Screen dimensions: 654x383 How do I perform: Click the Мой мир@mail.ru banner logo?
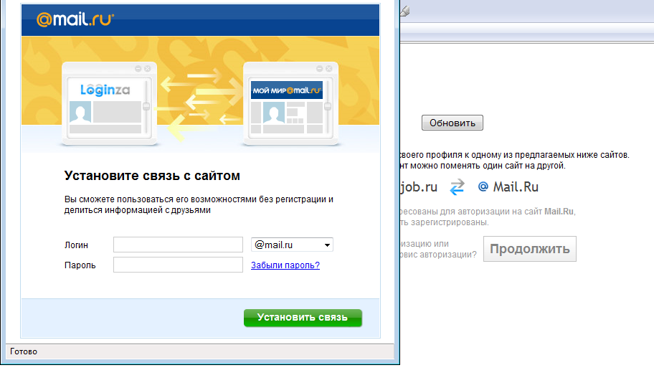point(286,90)
